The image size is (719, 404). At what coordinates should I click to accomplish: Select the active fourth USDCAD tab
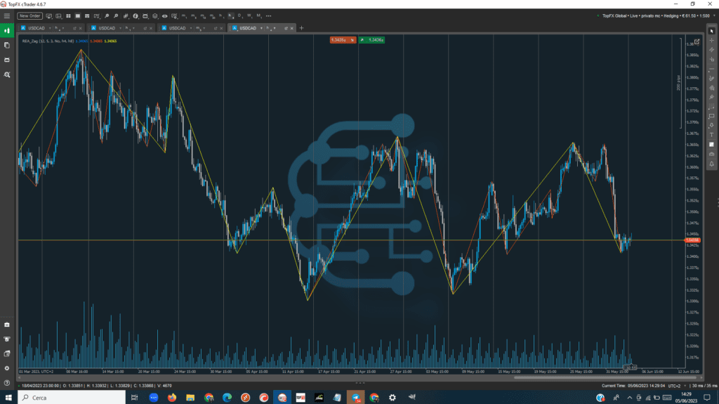point(248,28)
